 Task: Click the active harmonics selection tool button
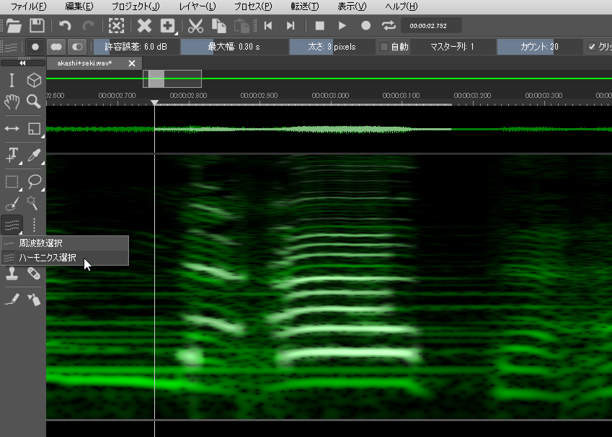coord(12,225)
